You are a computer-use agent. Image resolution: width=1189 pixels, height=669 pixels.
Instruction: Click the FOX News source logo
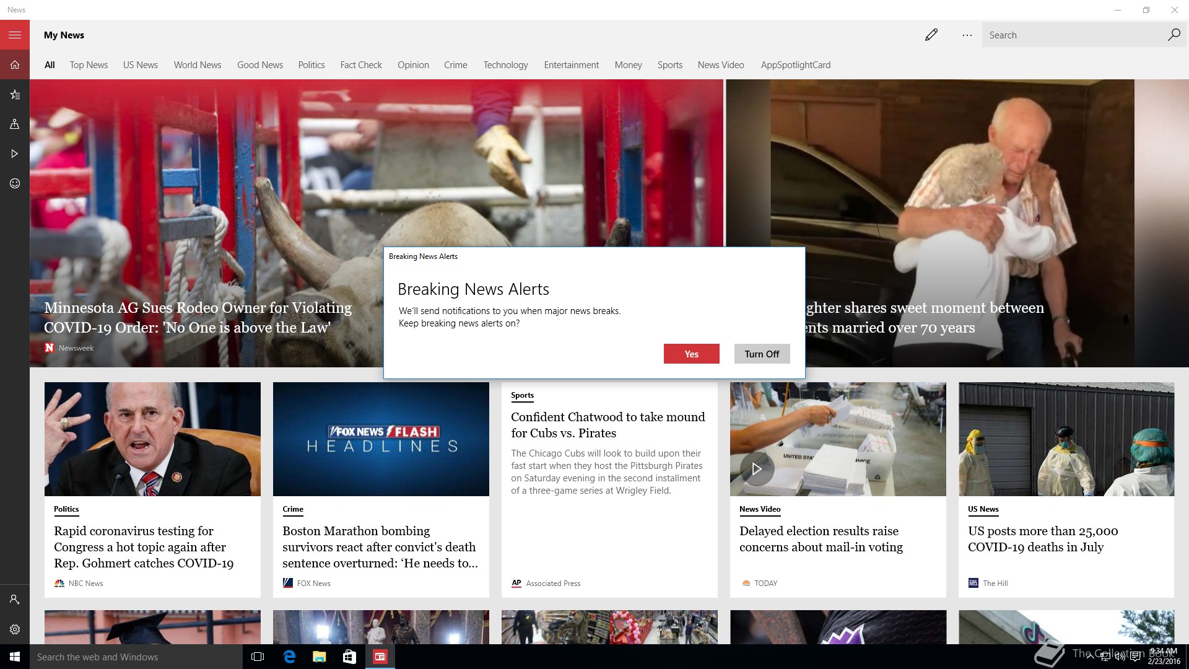pyautogui.click(x=287, y=583)
